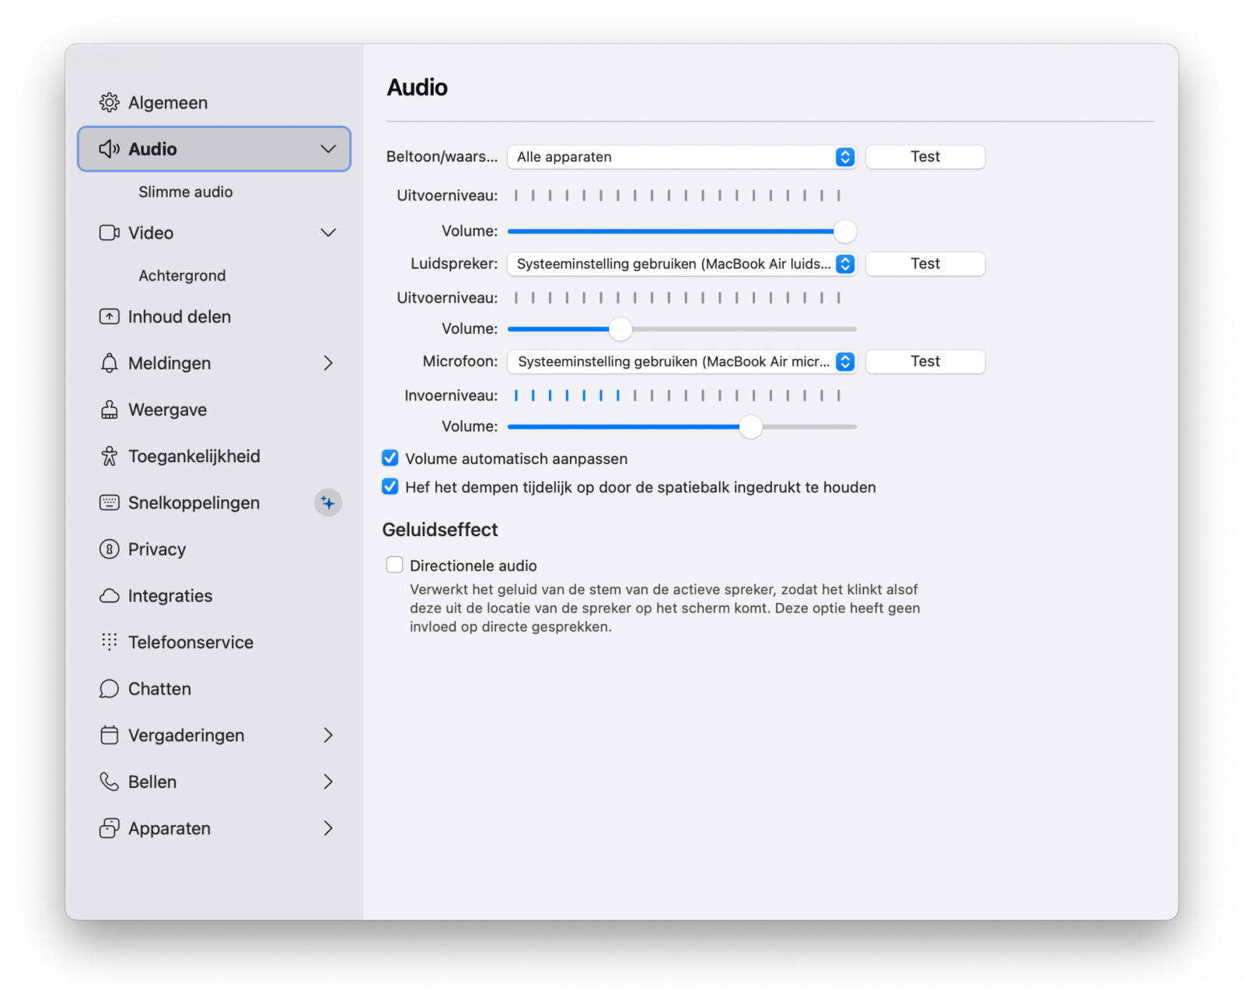
Task: Click the lock icon beside Privacy
Action: pos(109,549)
